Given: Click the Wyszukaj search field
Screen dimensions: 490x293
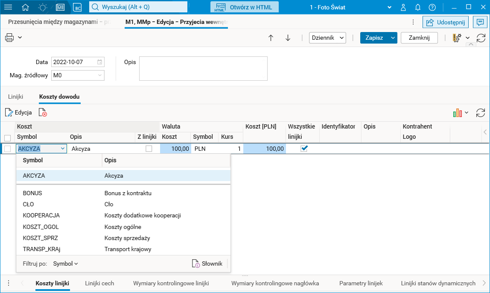Looking at the screenshot, I should [x=138, y=7].
